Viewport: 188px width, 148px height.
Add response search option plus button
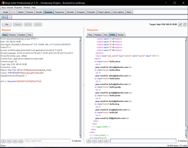(x=100, y=141)
